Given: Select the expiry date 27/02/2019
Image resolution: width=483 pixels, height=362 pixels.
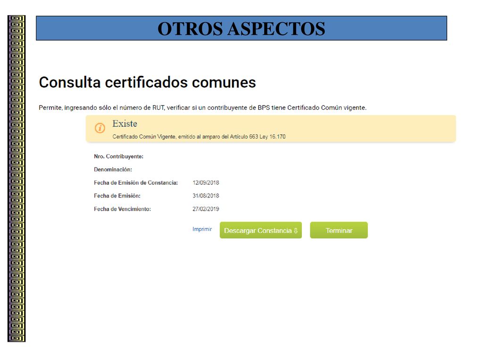Looking at the screenshot, I should [206, 209].
